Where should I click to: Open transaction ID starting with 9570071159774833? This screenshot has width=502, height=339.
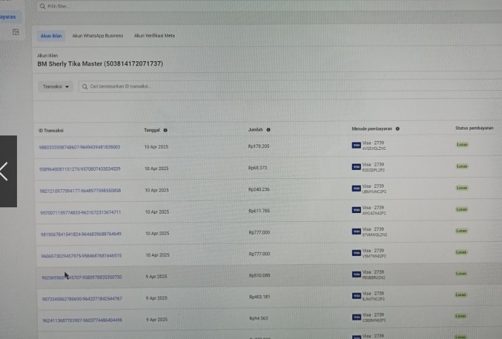[x=80, y=212]
